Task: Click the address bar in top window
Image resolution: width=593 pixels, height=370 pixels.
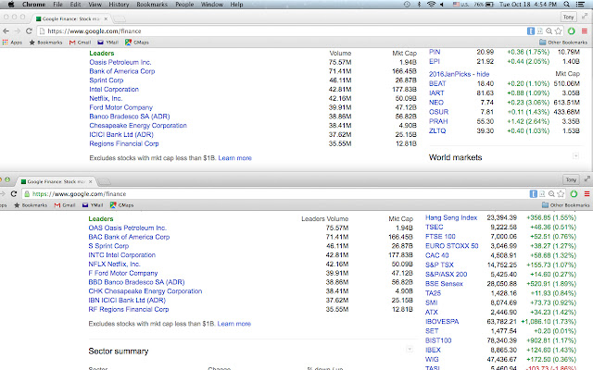Action: click(x=280, y=31)
